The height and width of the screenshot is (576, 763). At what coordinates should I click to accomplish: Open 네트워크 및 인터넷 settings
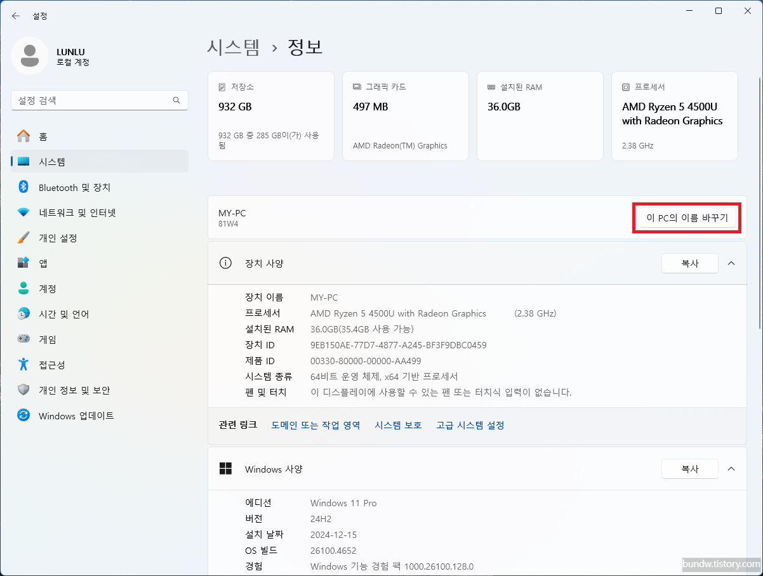100,213
